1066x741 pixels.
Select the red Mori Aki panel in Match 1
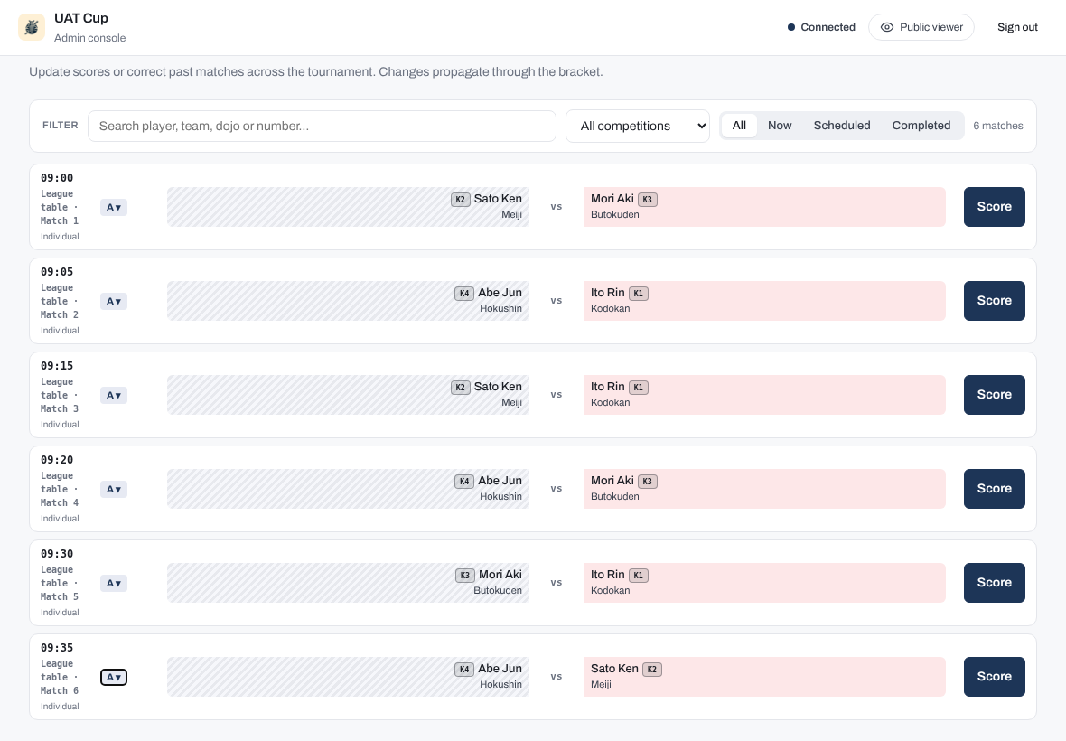coord(764,207)
